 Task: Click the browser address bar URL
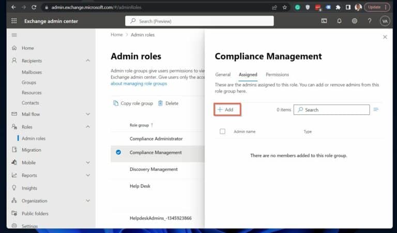pos(96,7)
